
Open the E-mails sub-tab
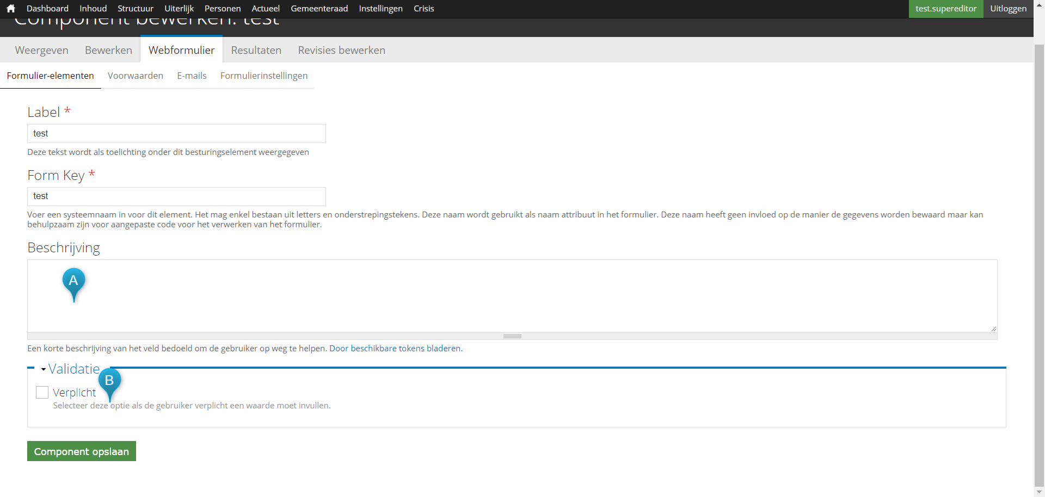[x=192, y=76]
